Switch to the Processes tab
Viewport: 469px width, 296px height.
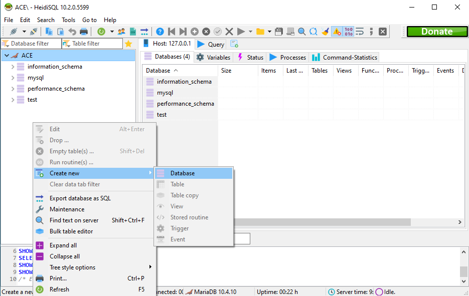click(x=288, y=58)
